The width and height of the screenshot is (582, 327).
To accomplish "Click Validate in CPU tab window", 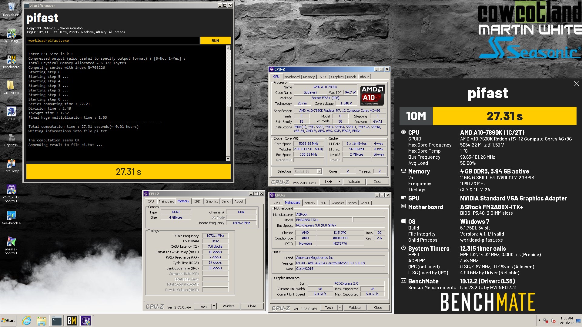I will [x=354, y=182].
